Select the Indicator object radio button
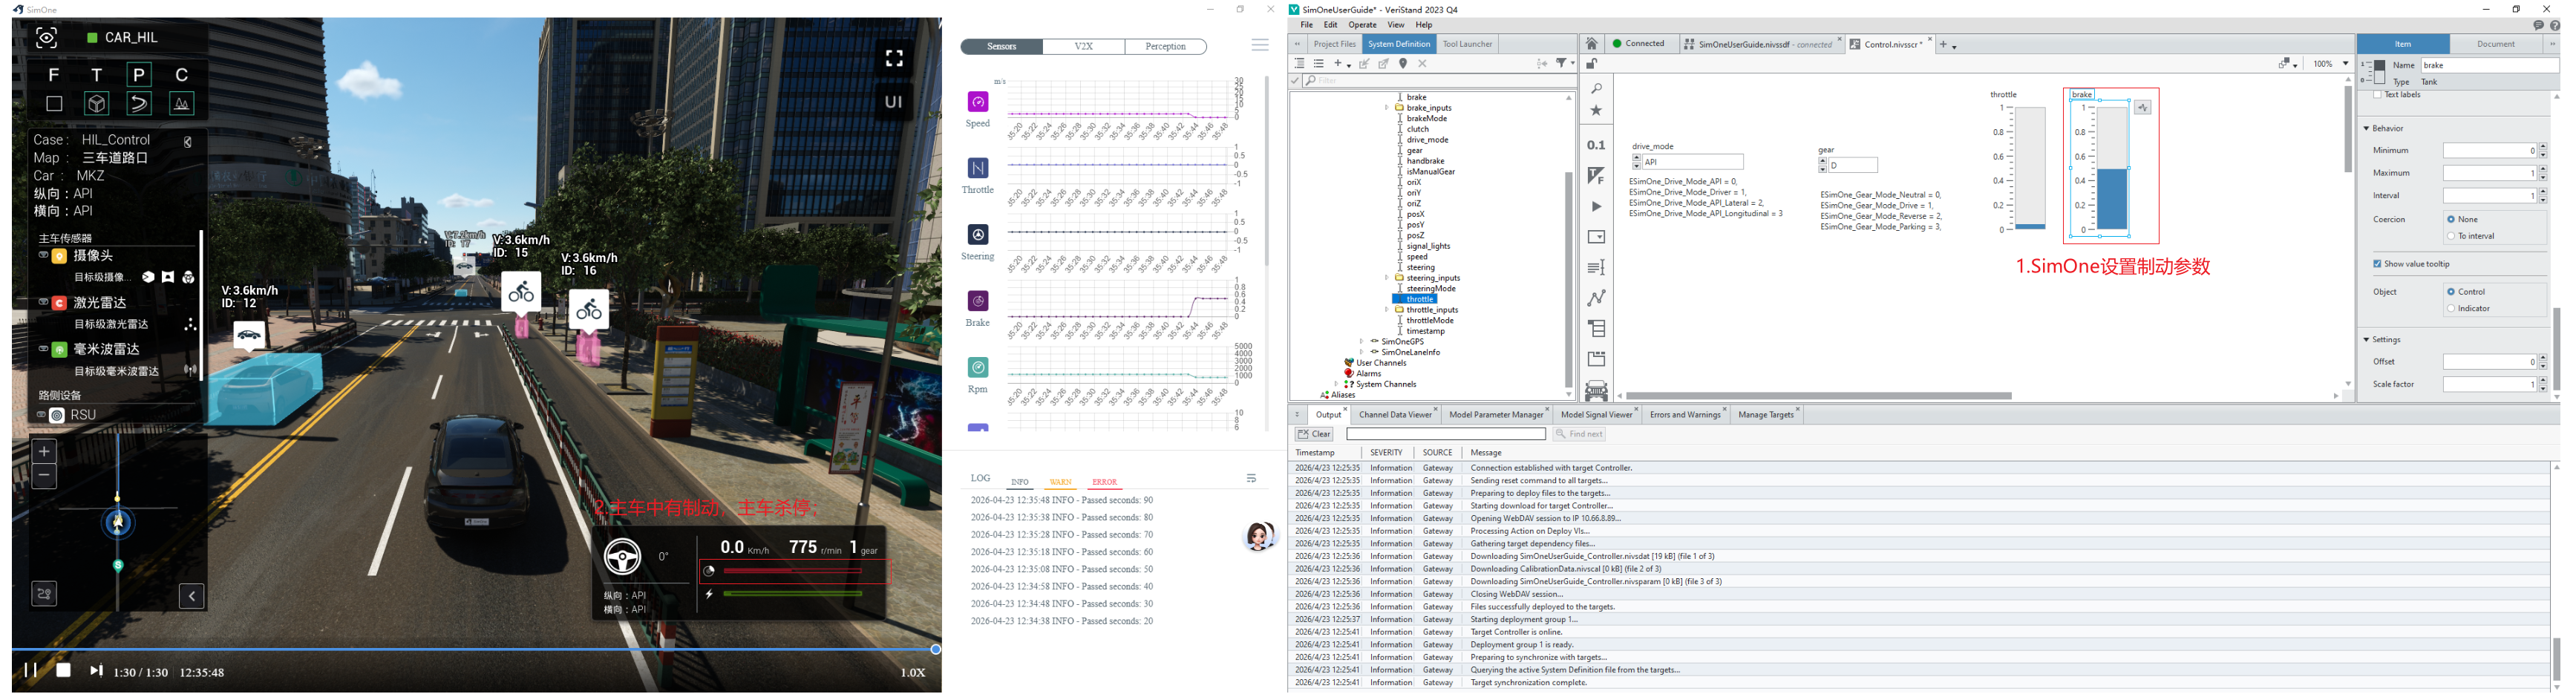The width and height of the screenshot is (2576, 694). point(2451,309)
